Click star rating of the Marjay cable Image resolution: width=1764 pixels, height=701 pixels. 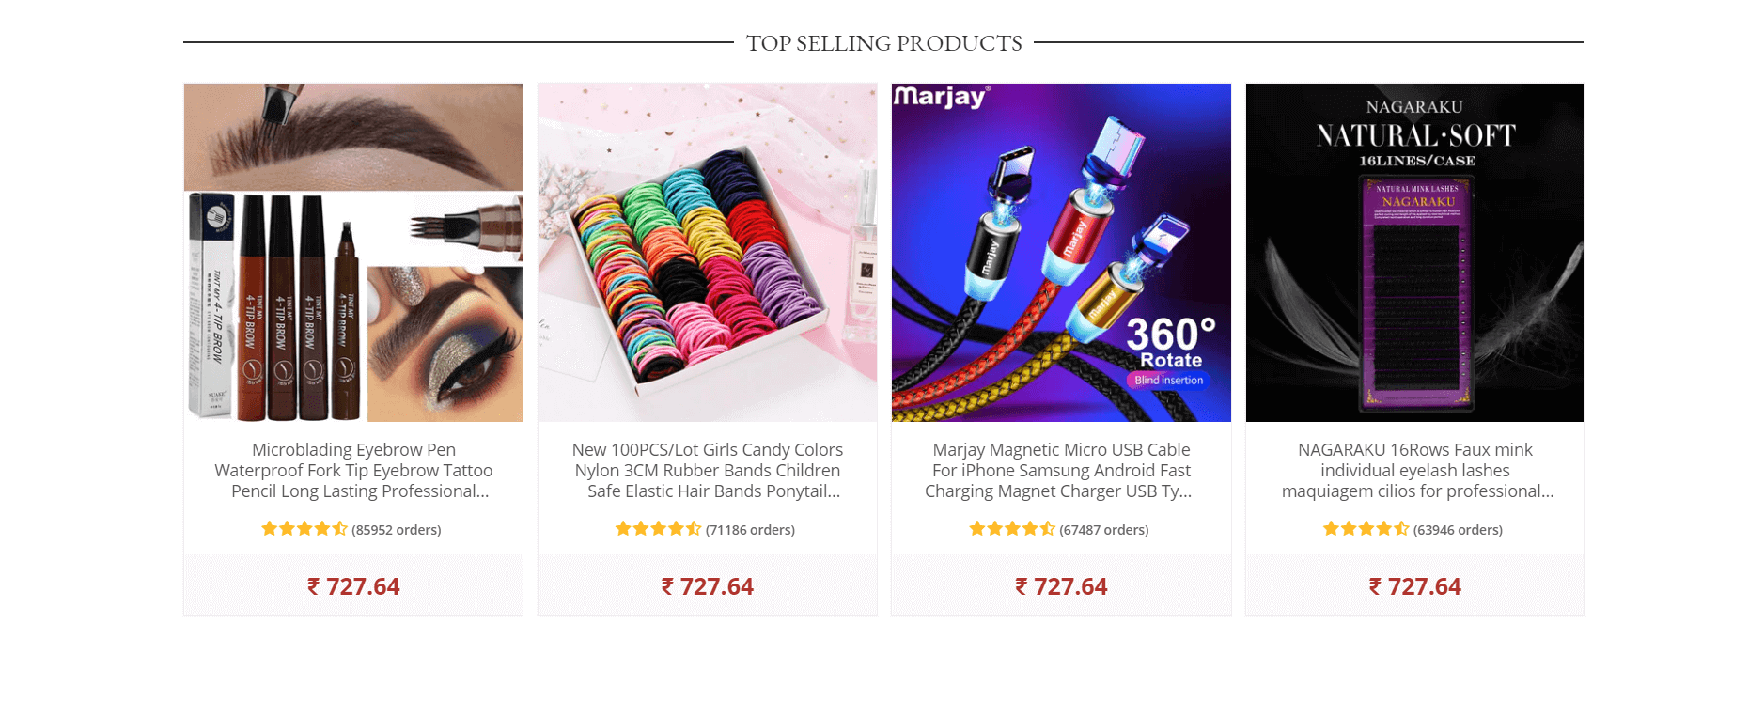(1012, 529)
